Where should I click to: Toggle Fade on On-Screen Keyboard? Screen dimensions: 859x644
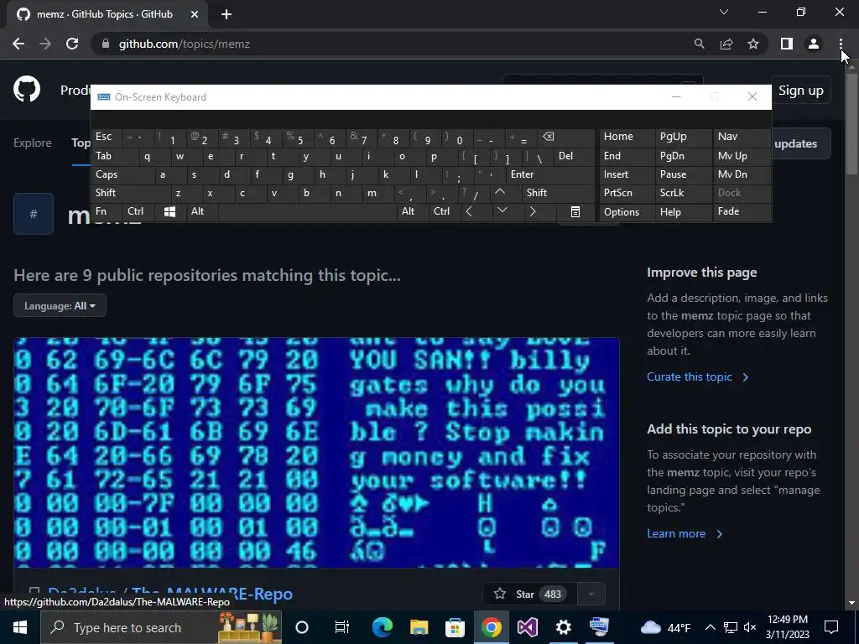tap(742, 211)
